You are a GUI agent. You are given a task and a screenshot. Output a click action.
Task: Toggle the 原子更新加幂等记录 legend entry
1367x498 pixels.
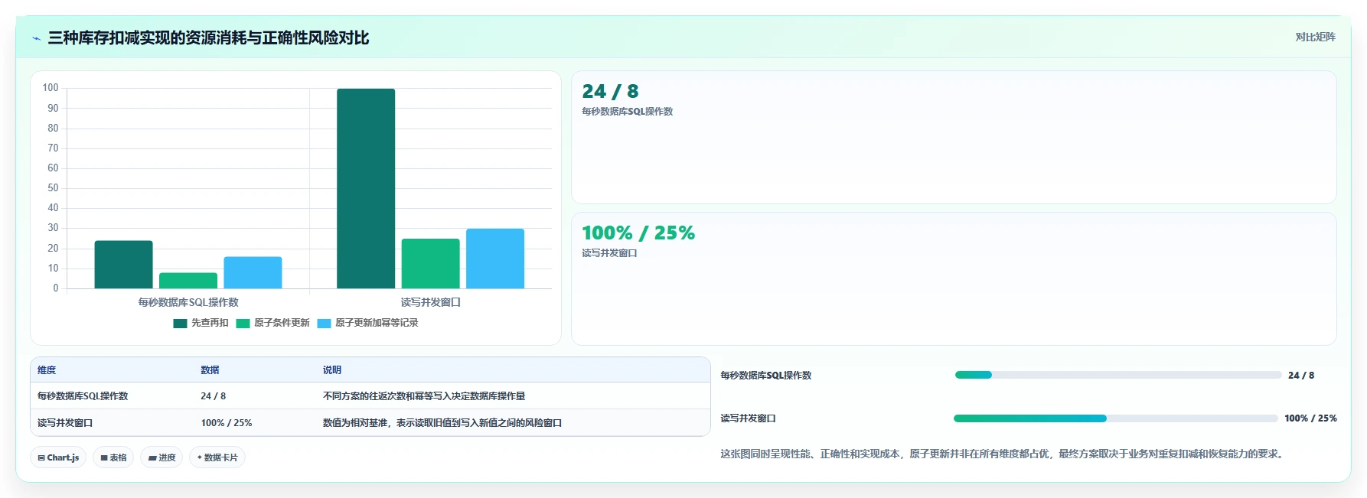pos(368,323)
